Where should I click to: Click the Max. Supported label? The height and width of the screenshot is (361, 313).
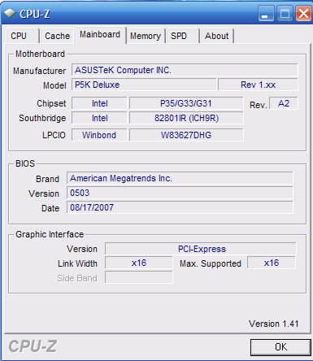pyautogui.click(x=211, y=263)
